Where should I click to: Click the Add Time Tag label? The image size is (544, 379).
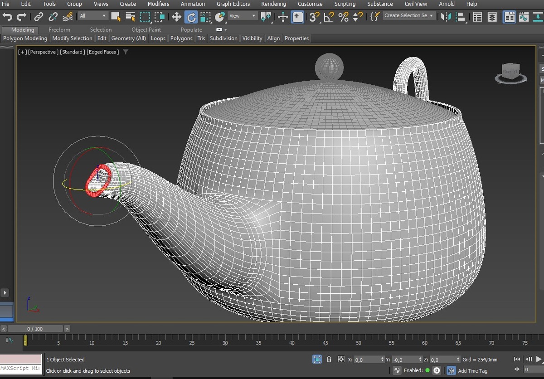(x=472, y=371)
